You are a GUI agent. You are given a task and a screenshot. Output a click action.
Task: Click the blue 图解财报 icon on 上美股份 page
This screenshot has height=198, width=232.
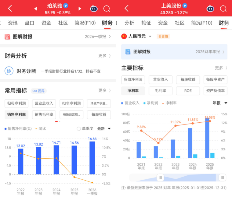point(128,52)
